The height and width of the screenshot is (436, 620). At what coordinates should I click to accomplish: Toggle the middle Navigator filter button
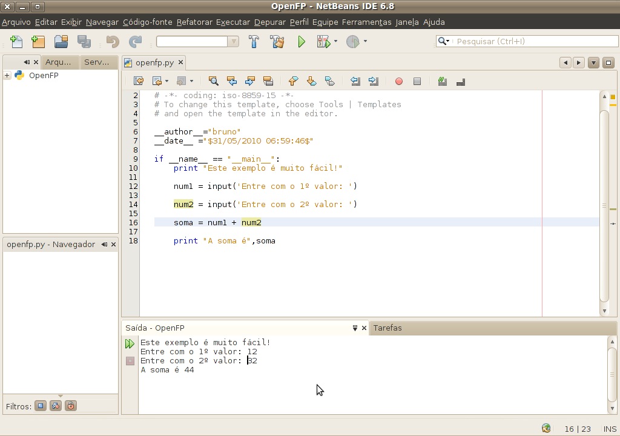56,406
